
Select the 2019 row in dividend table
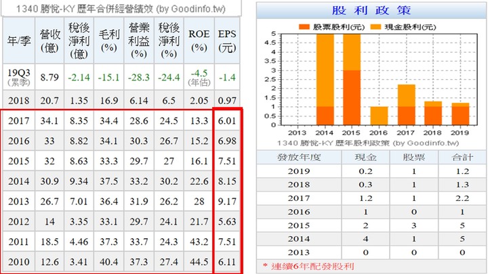pos(371,171)
